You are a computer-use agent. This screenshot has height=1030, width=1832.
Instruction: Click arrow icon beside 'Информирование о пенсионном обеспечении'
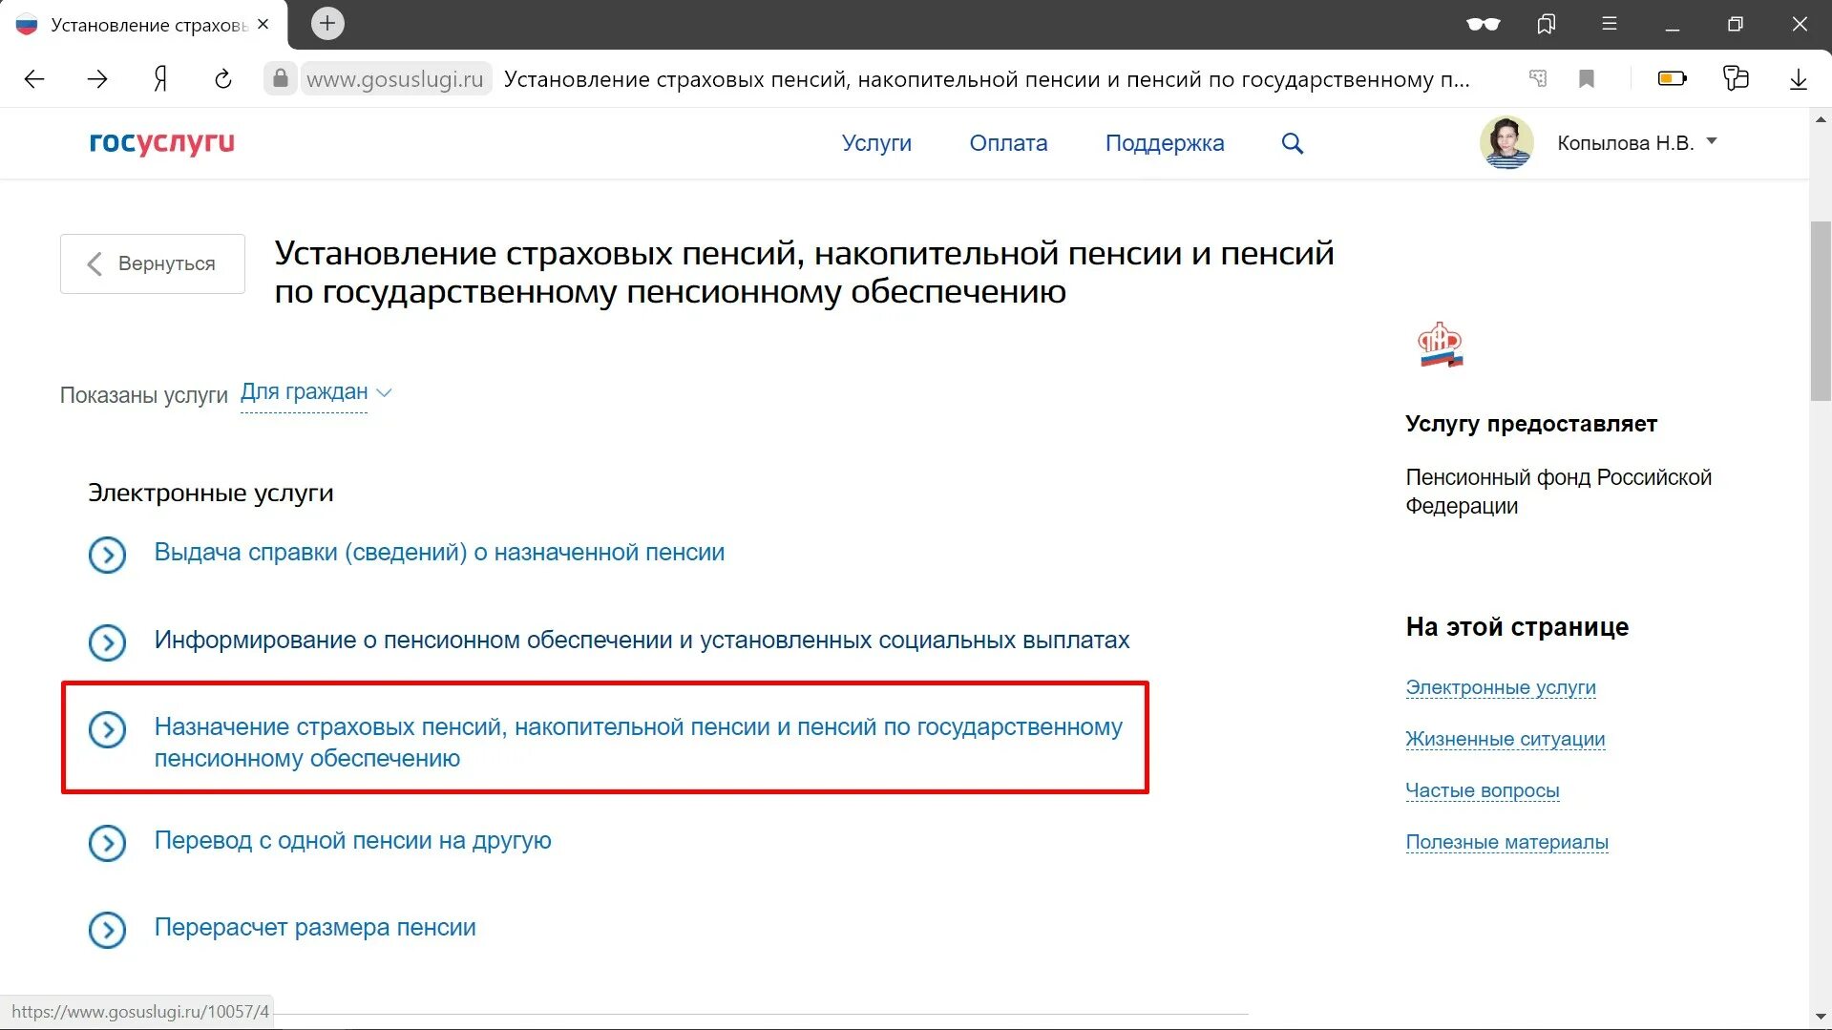(107, 642)
